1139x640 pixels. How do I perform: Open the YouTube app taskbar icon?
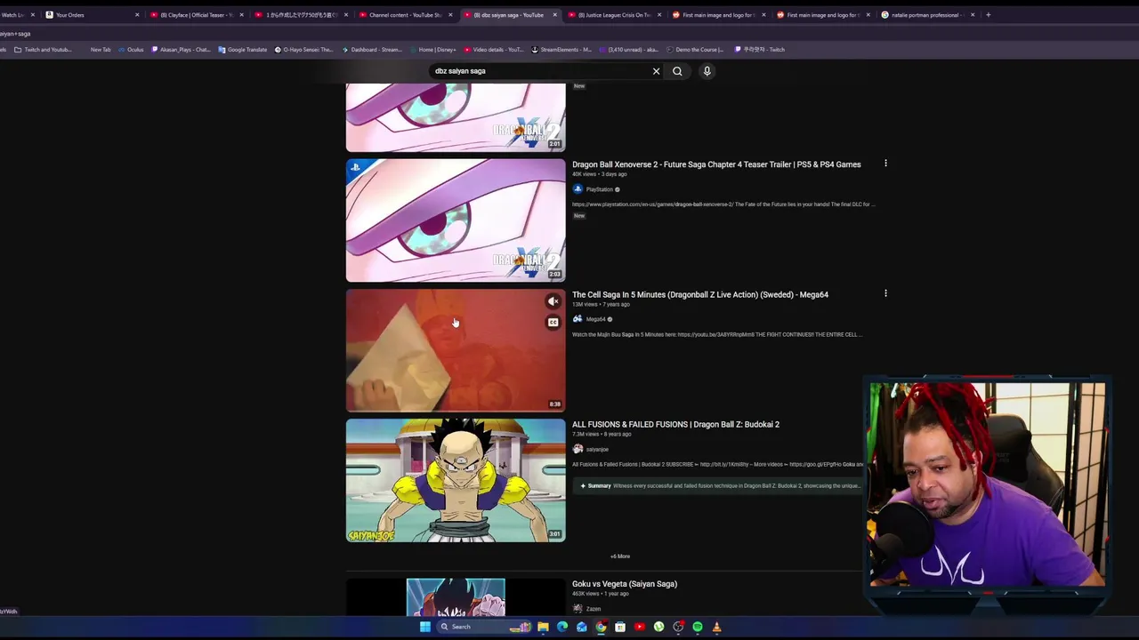pyautogui.click(x=640, y=627)
